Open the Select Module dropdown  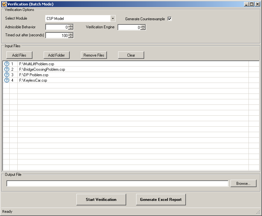[x=112, y=19]
